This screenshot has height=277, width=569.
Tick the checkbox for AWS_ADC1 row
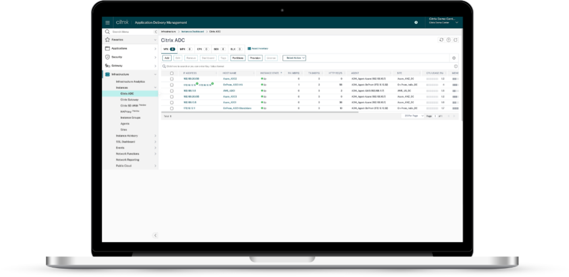pyautogui.click(x=172, y=90)
